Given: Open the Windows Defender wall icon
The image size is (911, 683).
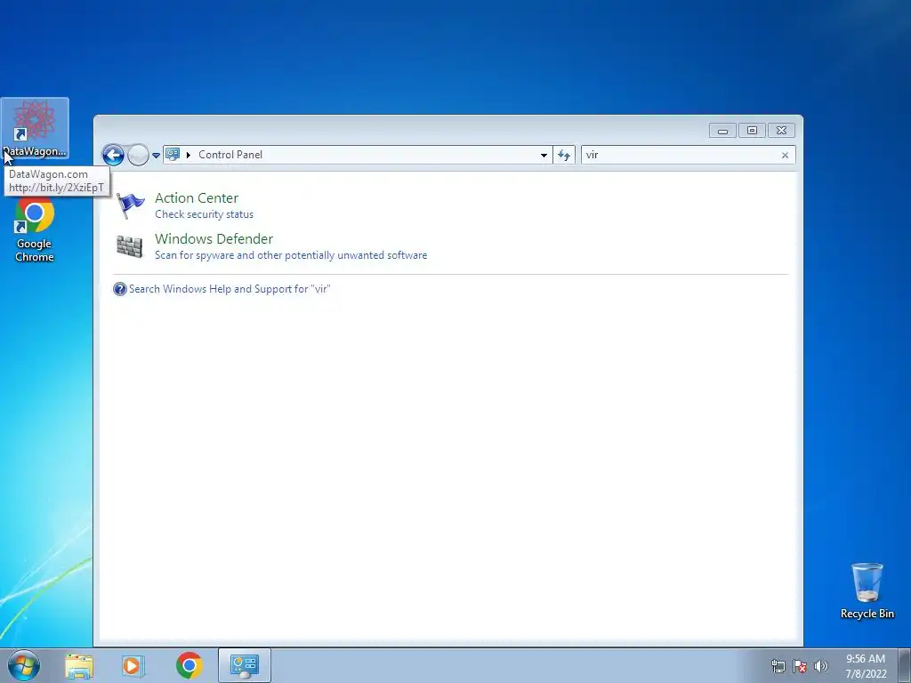Looking at the screenshot, I should pyautogui.click(x=129, y=246).
